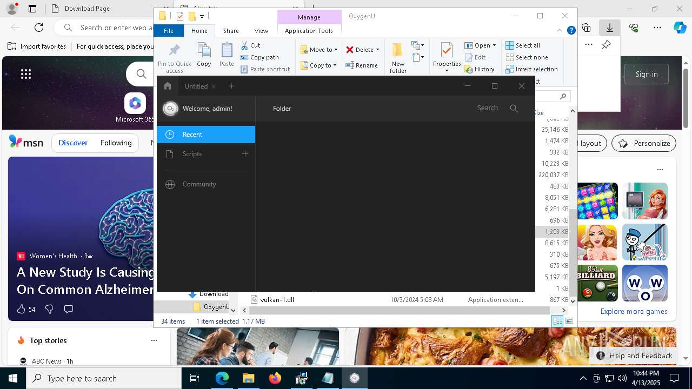Open Explorer Help icon
Viewport: 692px width, 389px height.
(571, 30)
